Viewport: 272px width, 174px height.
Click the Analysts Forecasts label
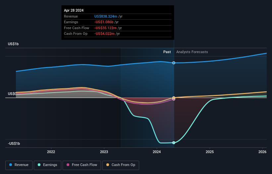coord(192,52)
